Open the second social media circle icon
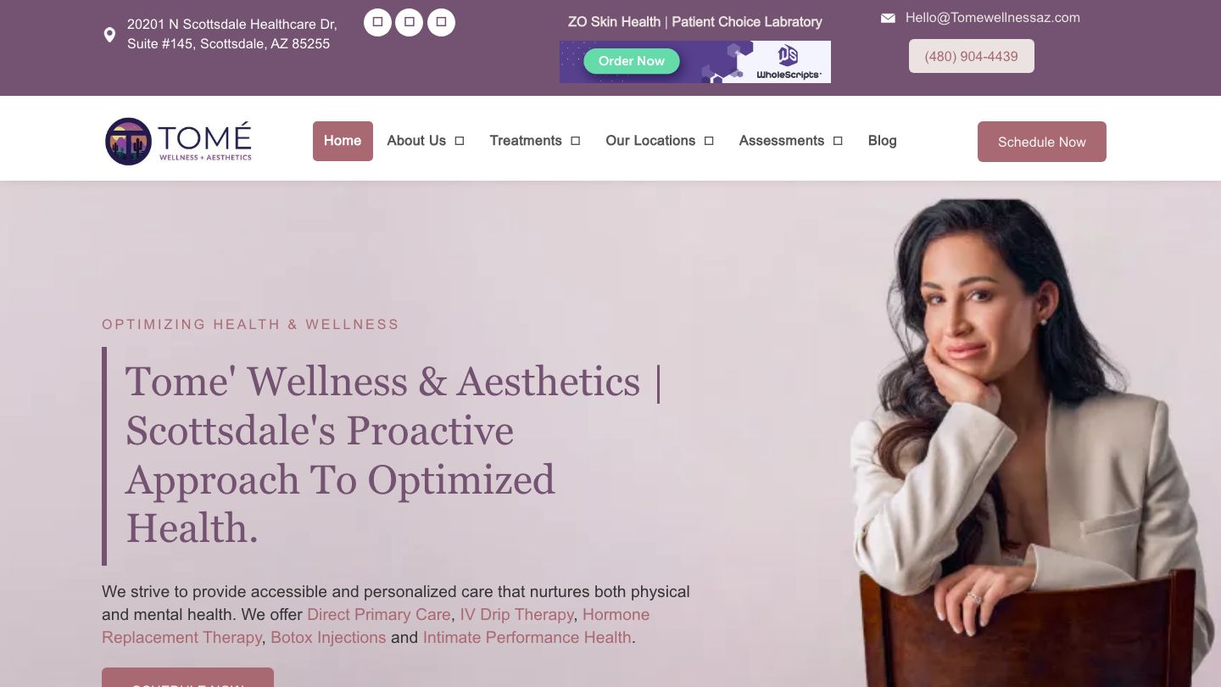Screen dimensions: 1221x687 (410, 22)
